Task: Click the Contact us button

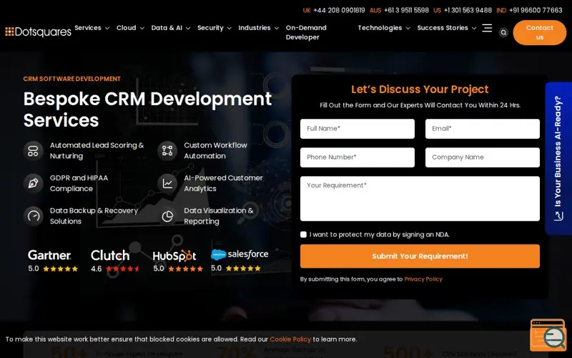Action: pyautogui.click(x=540, y=32)
